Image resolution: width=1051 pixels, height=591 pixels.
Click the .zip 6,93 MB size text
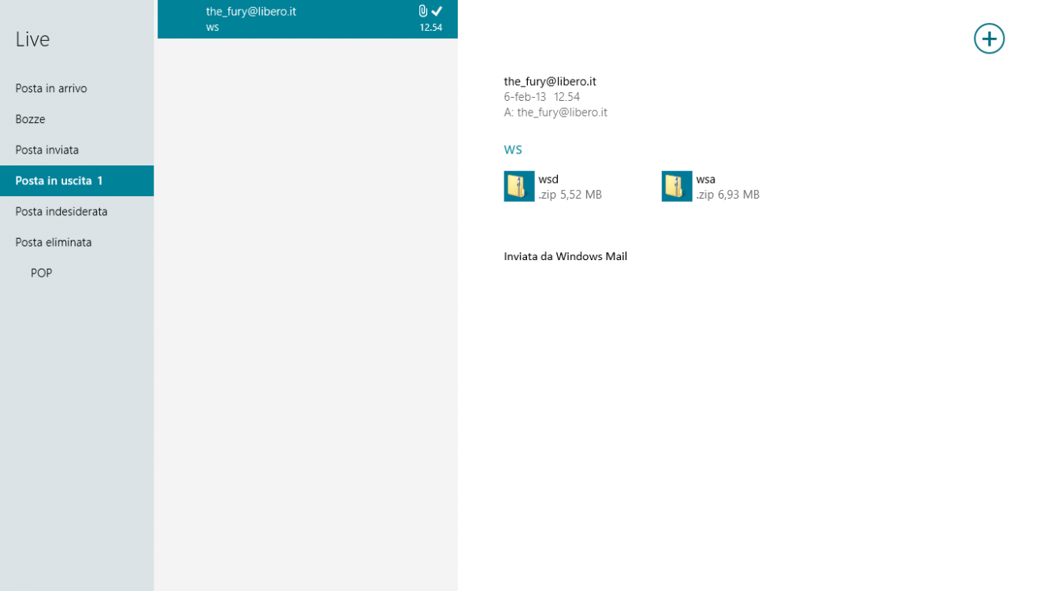click(x=728, y=195)
